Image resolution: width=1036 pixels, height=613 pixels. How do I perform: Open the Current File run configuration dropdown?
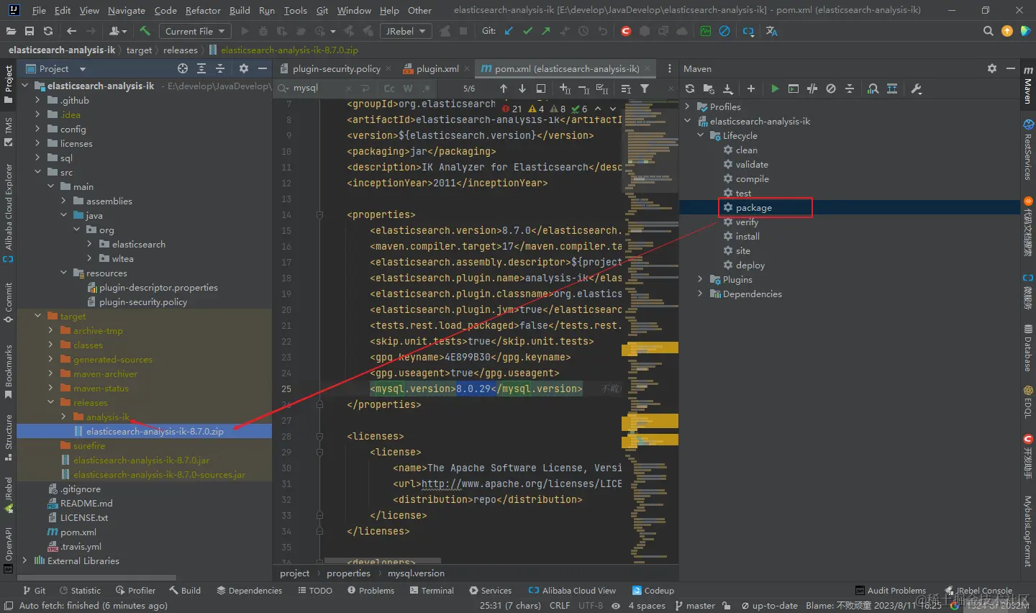pyautogui.click(x=194, y=31)
